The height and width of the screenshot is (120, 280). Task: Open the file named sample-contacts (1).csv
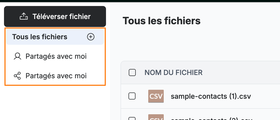[x=211, y=96]
